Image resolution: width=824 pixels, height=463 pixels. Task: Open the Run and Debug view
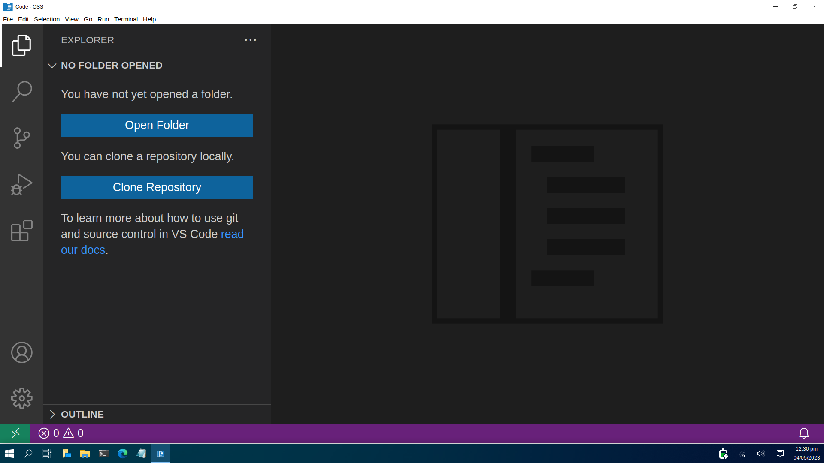point(21,184)
